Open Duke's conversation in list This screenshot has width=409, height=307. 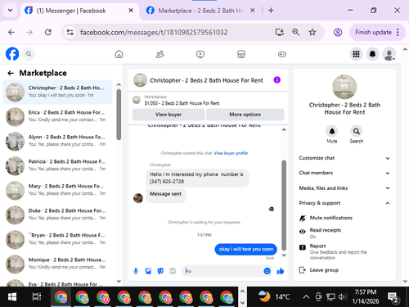pos(57,214)
